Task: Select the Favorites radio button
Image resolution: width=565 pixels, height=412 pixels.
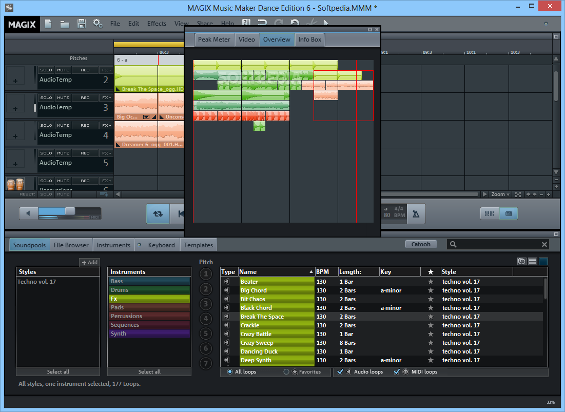Action: (x=286, y=371)
